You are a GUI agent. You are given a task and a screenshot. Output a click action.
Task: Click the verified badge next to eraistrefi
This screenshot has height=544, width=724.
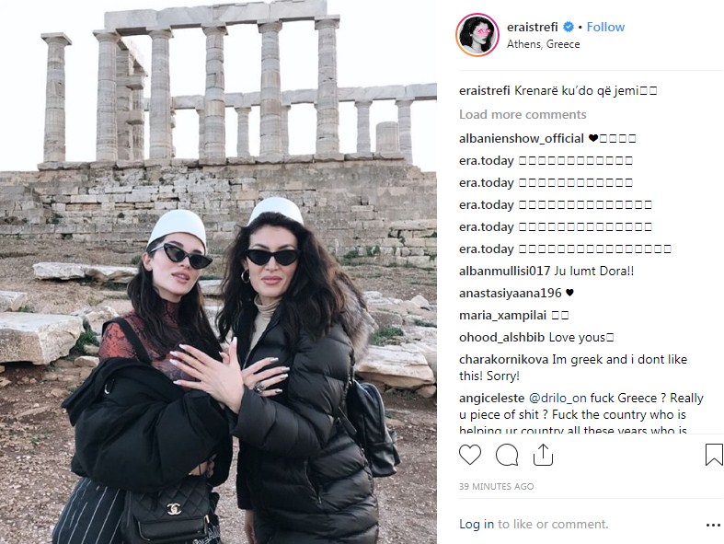tap(569, 27)
